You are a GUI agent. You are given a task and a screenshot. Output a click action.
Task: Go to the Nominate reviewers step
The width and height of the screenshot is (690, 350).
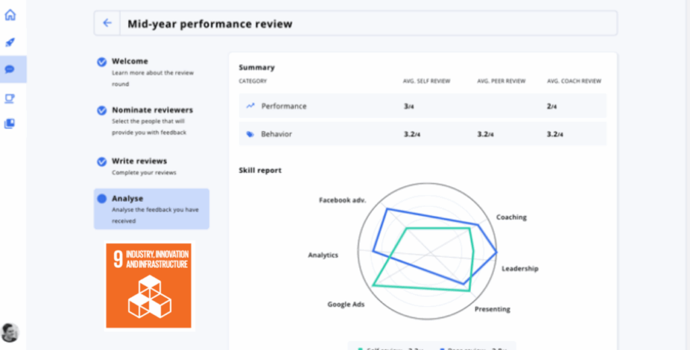tap(152, 110)
